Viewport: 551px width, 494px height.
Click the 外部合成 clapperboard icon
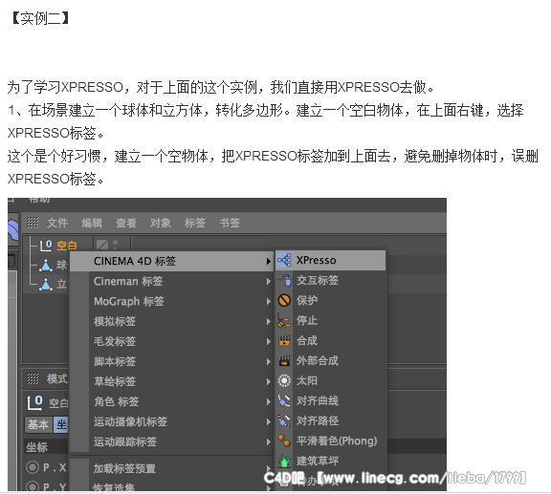284,360
